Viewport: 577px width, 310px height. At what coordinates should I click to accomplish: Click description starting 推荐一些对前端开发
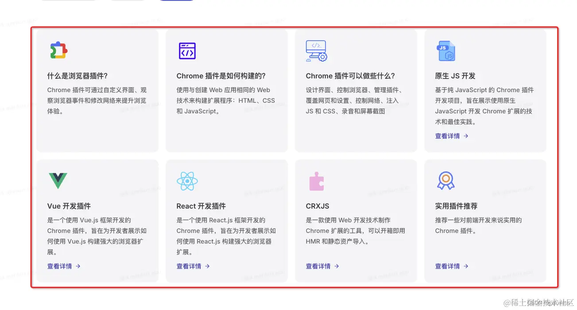coord(479,225)
